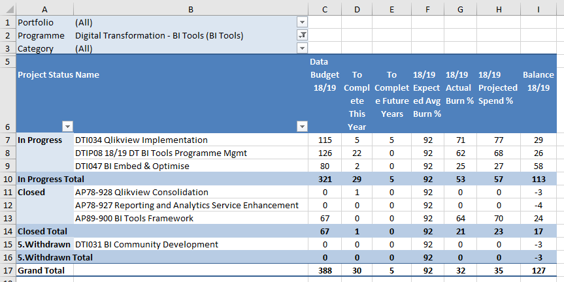Open the Project Status column filter
Screen dimensions: 564x282
point(67,126)
